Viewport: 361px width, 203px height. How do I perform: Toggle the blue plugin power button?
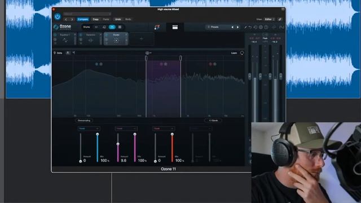(x=58, y=16)
